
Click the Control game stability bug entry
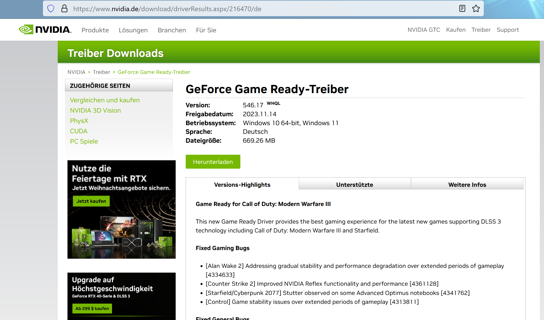[312, 302]
